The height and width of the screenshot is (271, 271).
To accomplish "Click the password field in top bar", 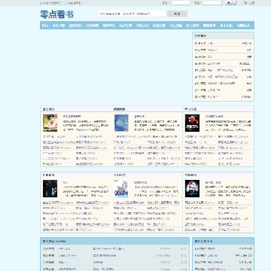I will (212, 3).
